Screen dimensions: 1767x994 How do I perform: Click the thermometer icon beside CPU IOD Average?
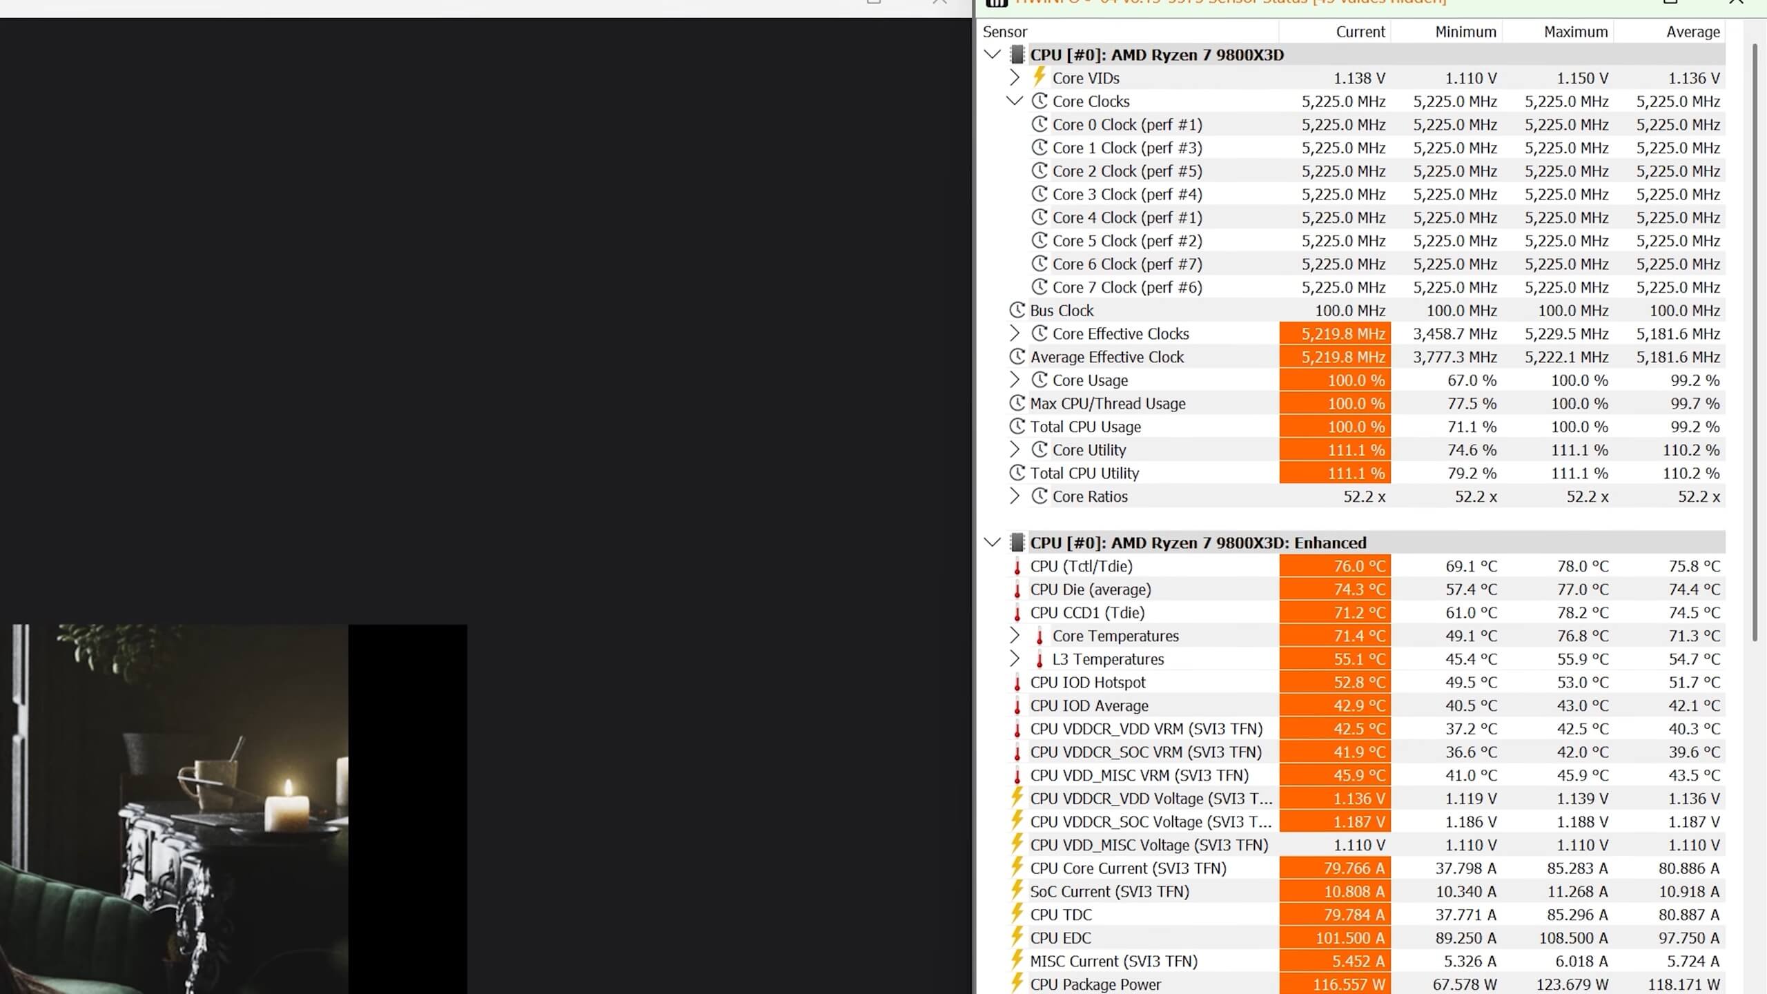point(1017,705)
